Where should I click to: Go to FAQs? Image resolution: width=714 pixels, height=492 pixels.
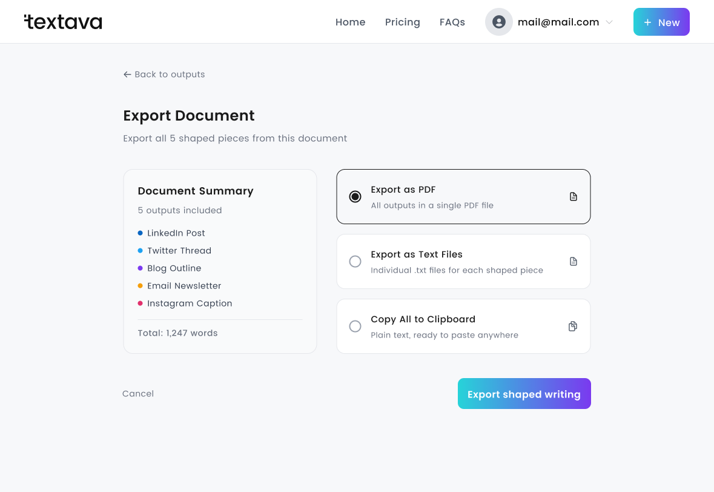point(452,22)
